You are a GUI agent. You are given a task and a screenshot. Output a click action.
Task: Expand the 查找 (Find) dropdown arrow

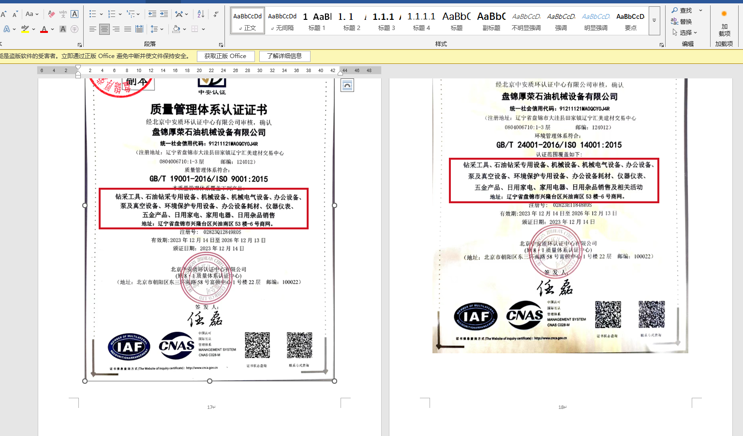click(700, 10)
